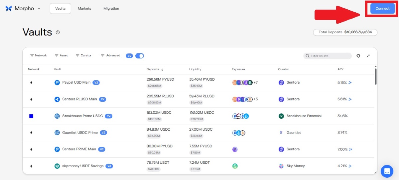Sort by the Liquidity column header
This screenshot has width=399, height=180.
click(x=195, y=69)
